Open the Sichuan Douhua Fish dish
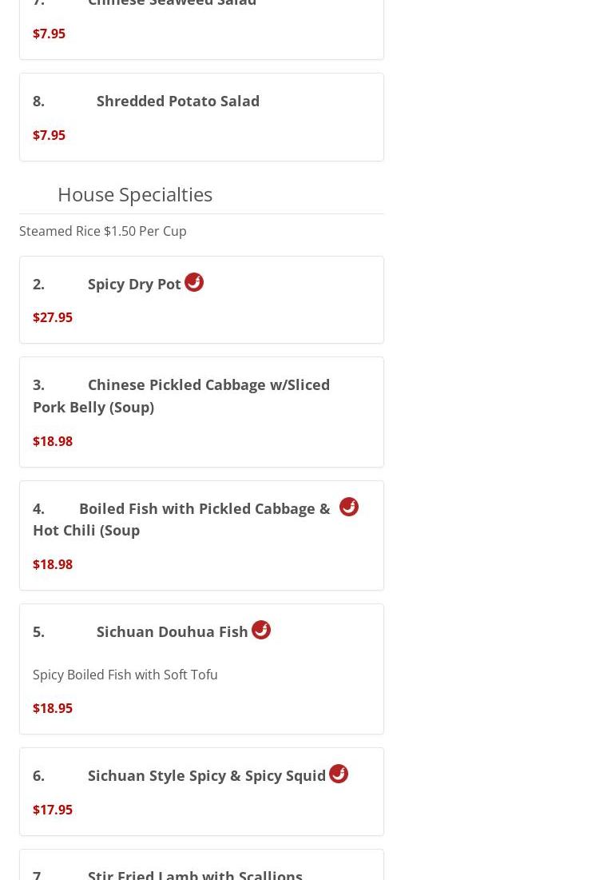Screen dimensions: 615x880 pos(201,669)
